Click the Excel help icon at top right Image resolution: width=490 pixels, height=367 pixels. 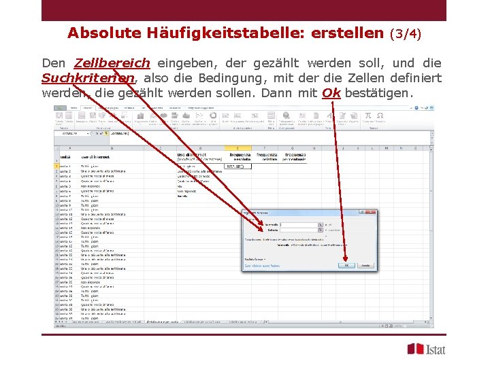point(416,107)
